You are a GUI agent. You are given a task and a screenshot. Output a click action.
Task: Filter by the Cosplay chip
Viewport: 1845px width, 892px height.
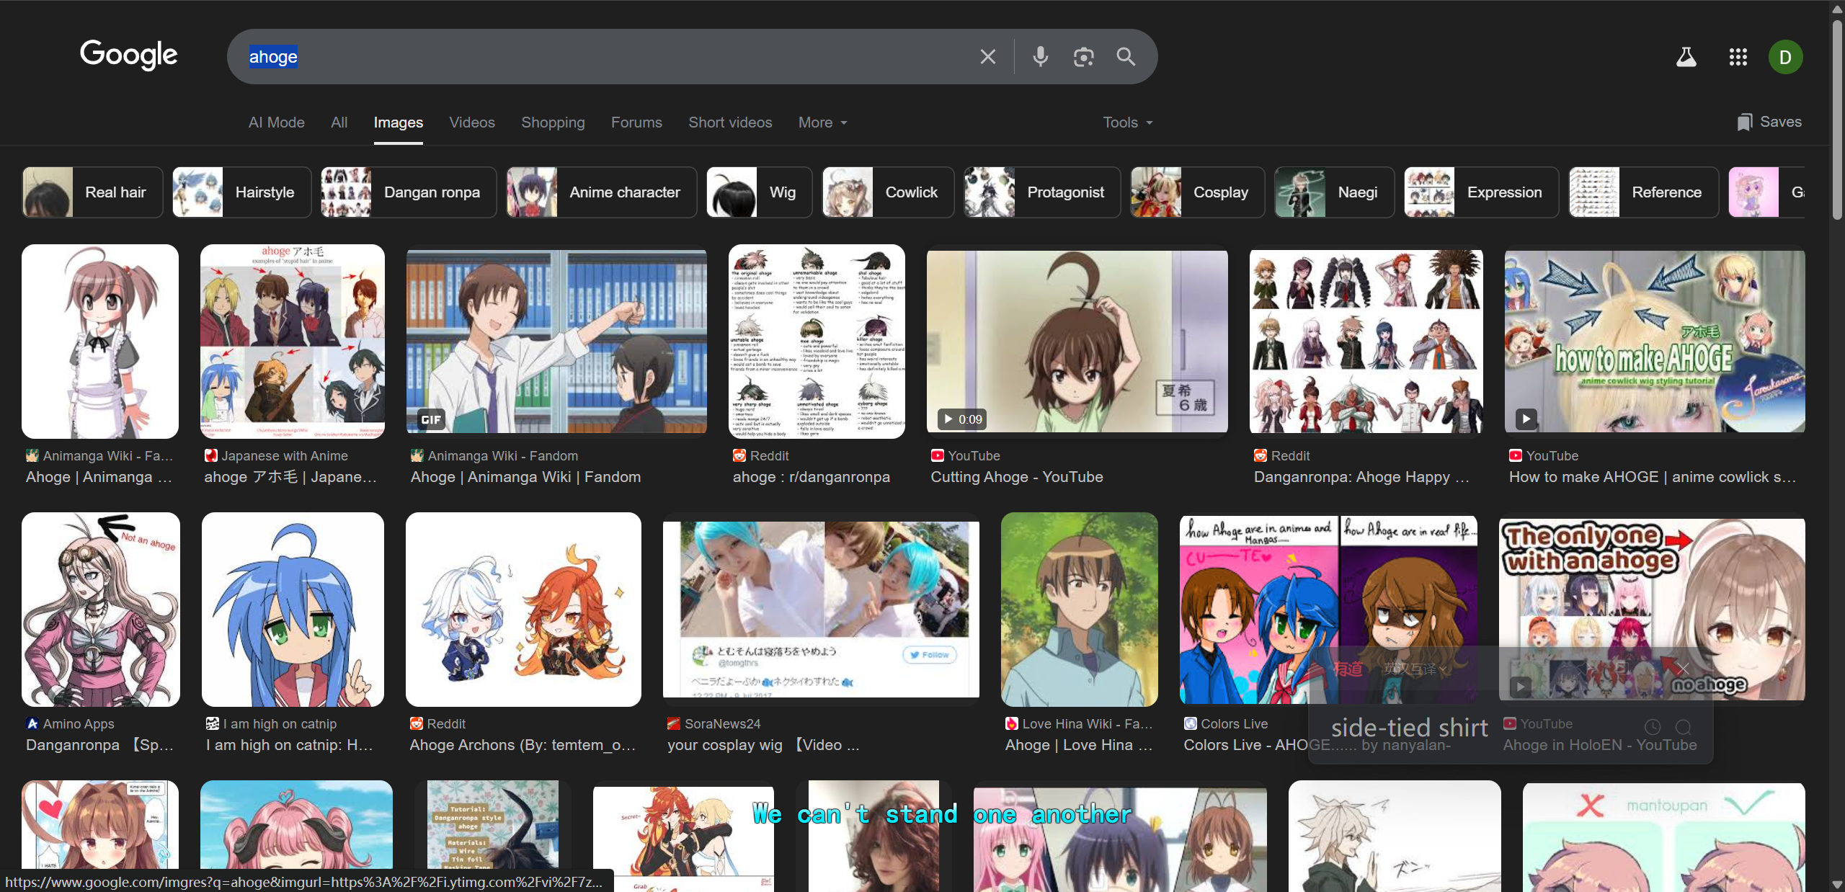(1197, 192)
